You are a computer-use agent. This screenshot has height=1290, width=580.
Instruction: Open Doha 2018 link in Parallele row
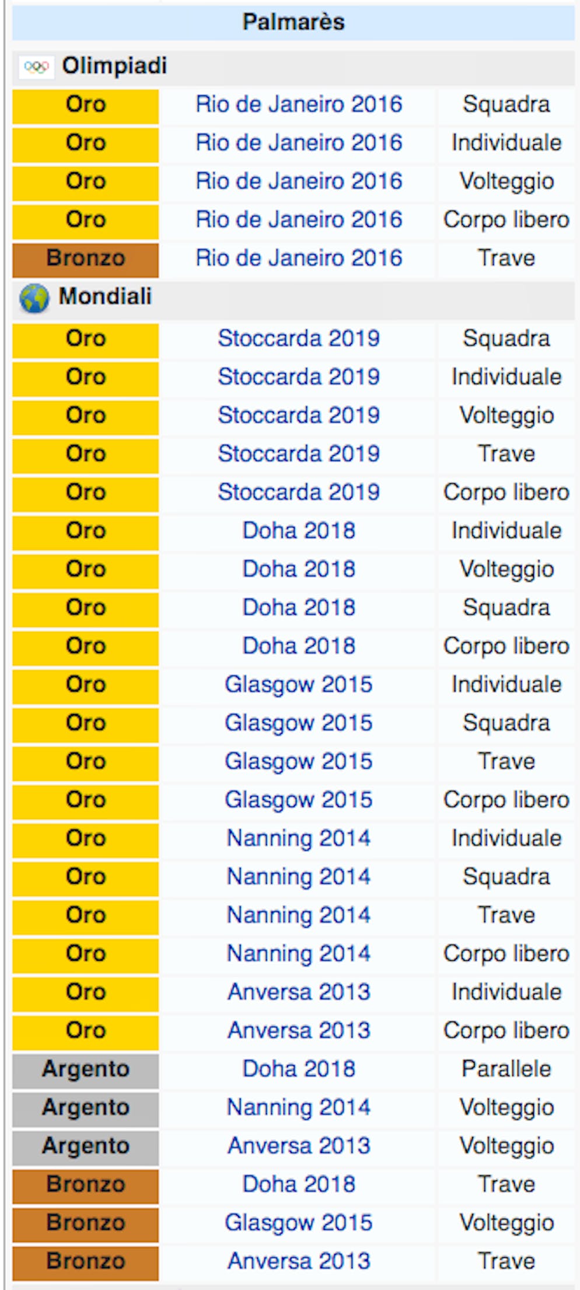point(299,1069)
